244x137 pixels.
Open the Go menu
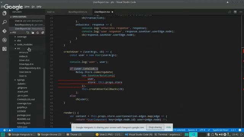pyautogui.click(x=33, y=7)
